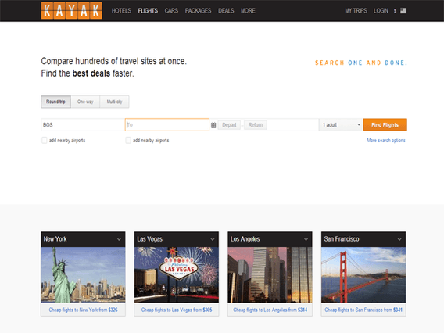This screenshot has width=444, height=333.
Task: Select the One-way trip option
Action: click(85, 102)
